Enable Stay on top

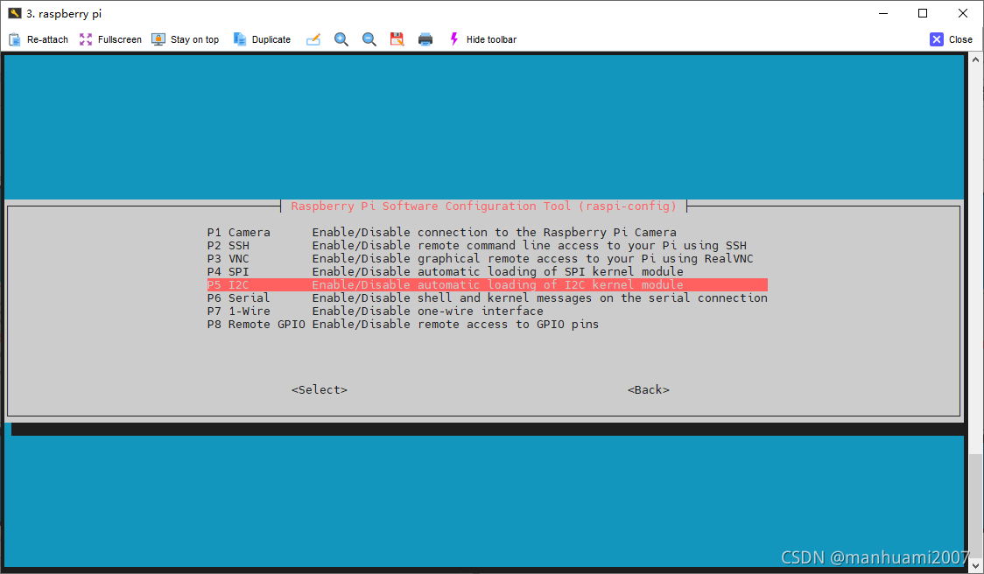pyautogui.click(x=185, y=39)
